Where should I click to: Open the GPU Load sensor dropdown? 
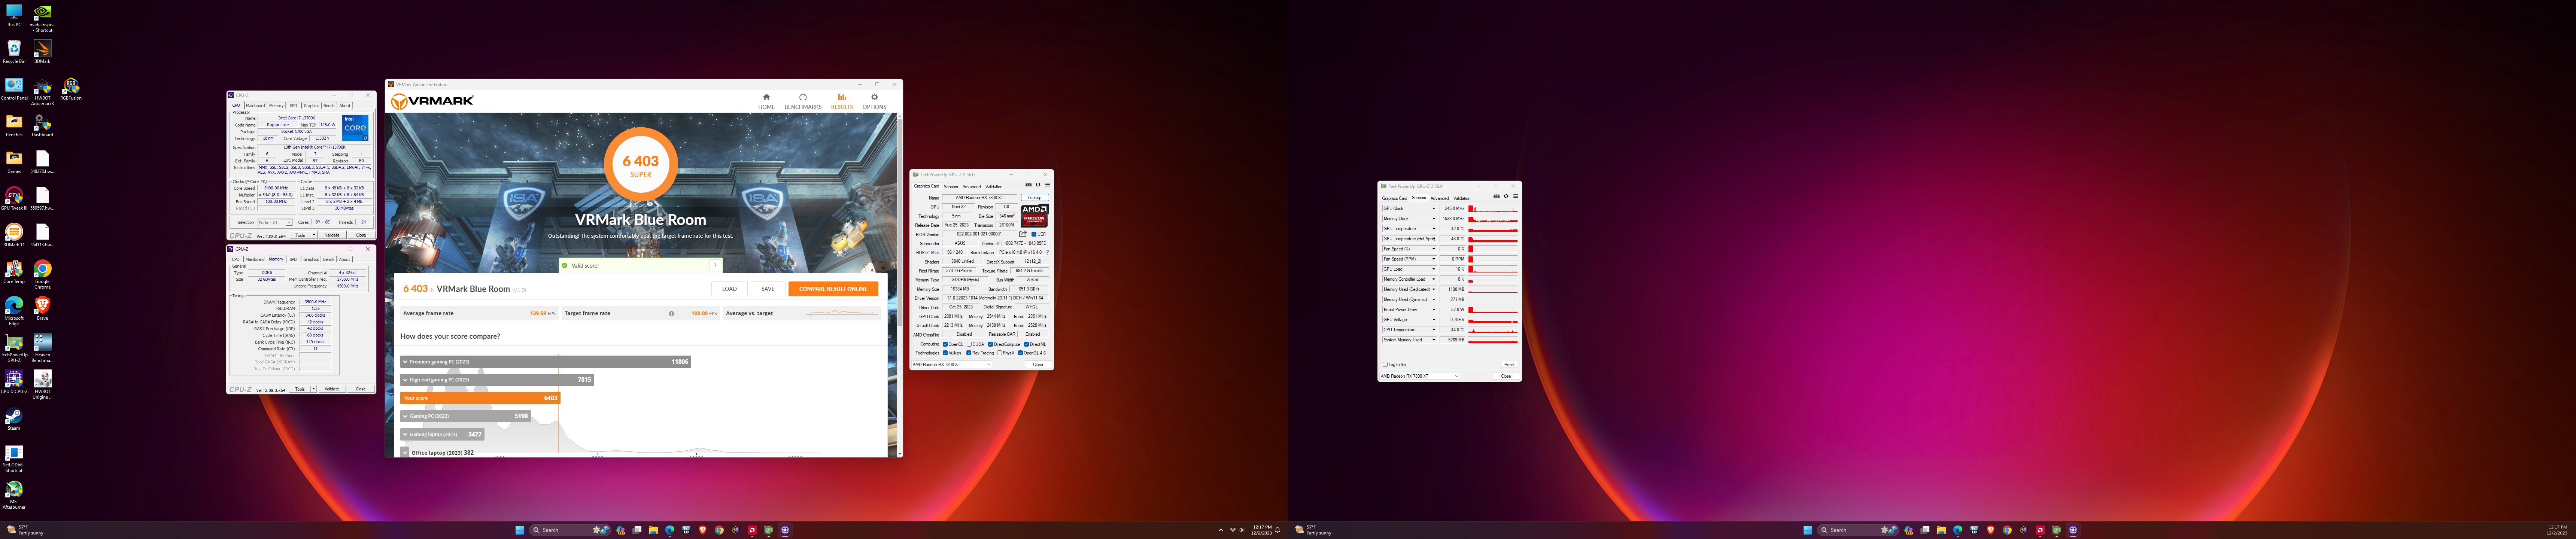[x=1434, y=269]
